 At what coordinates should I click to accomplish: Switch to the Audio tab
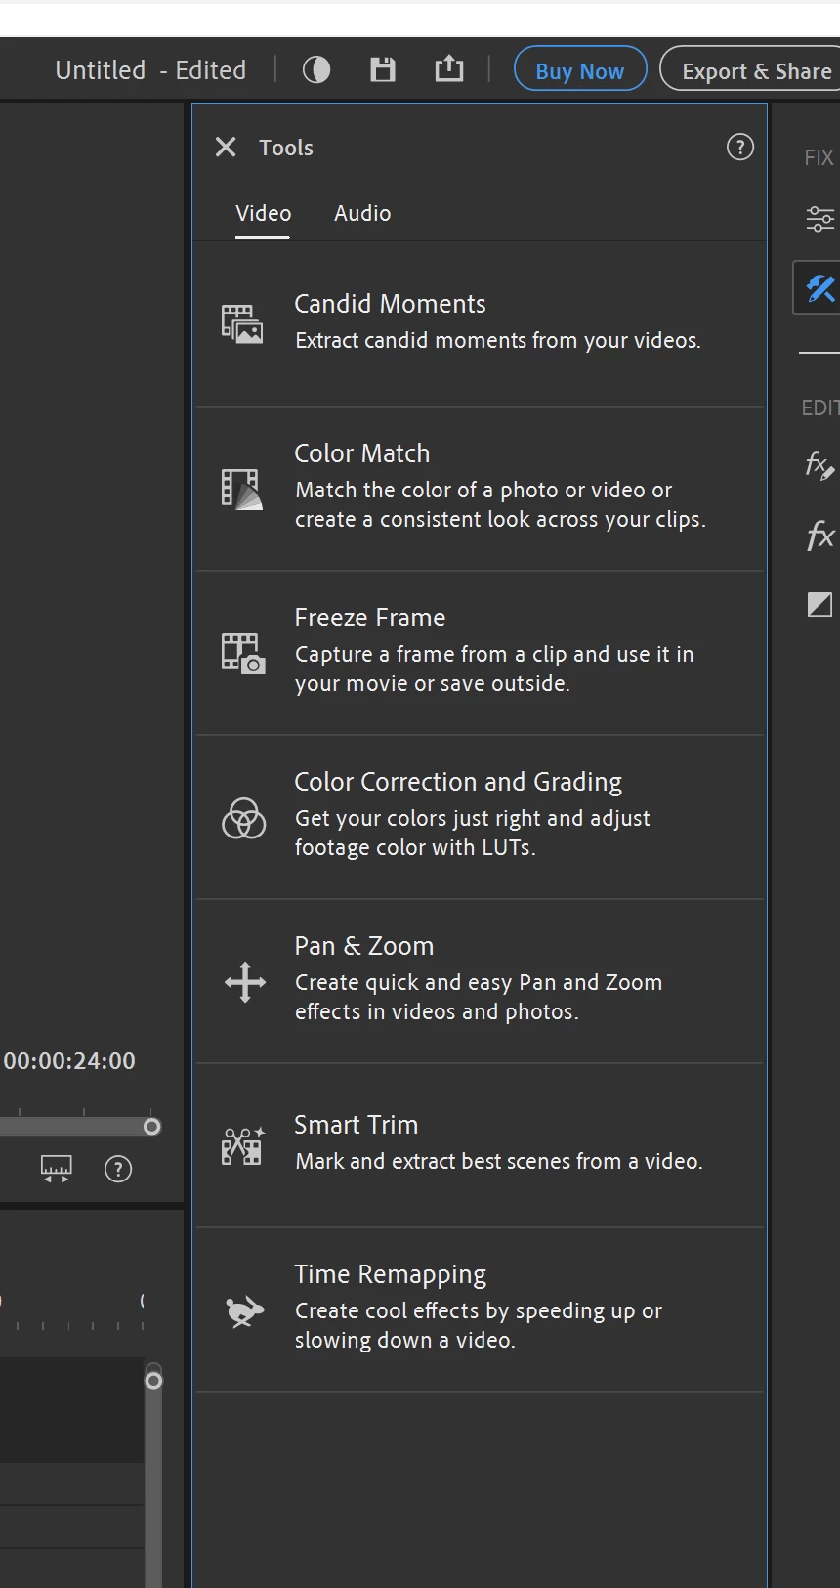(362, 214)
